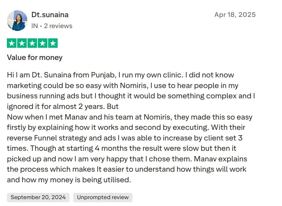
Task: Click the line starting "ignored it for almost"
Action: click(63, 106)
